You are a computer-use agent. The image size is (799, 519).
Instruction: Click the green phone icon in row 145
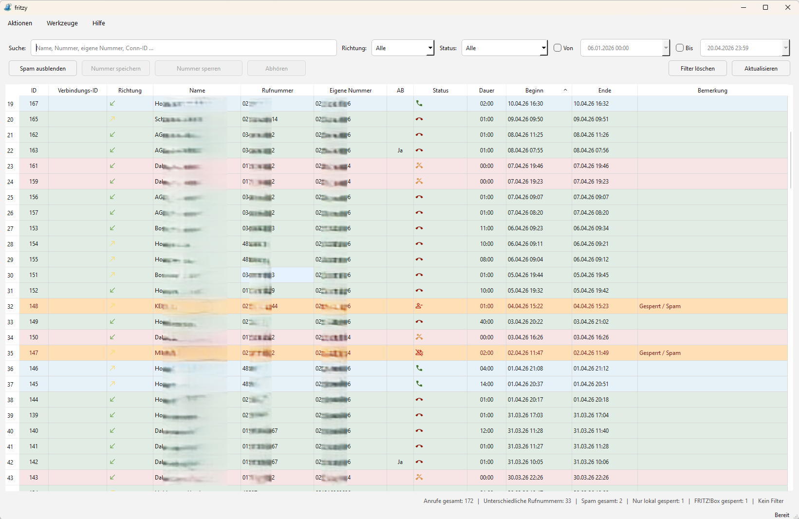point(419,384)
